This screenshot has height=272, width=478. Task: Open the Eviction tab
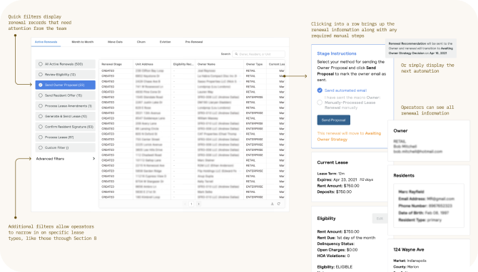coord(166,42)
